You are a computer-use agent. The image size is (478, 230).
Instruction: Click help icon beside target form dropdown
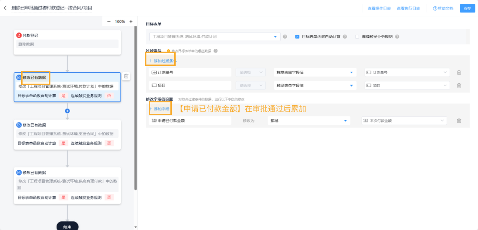pyautogui.click(x=285, y=37)
